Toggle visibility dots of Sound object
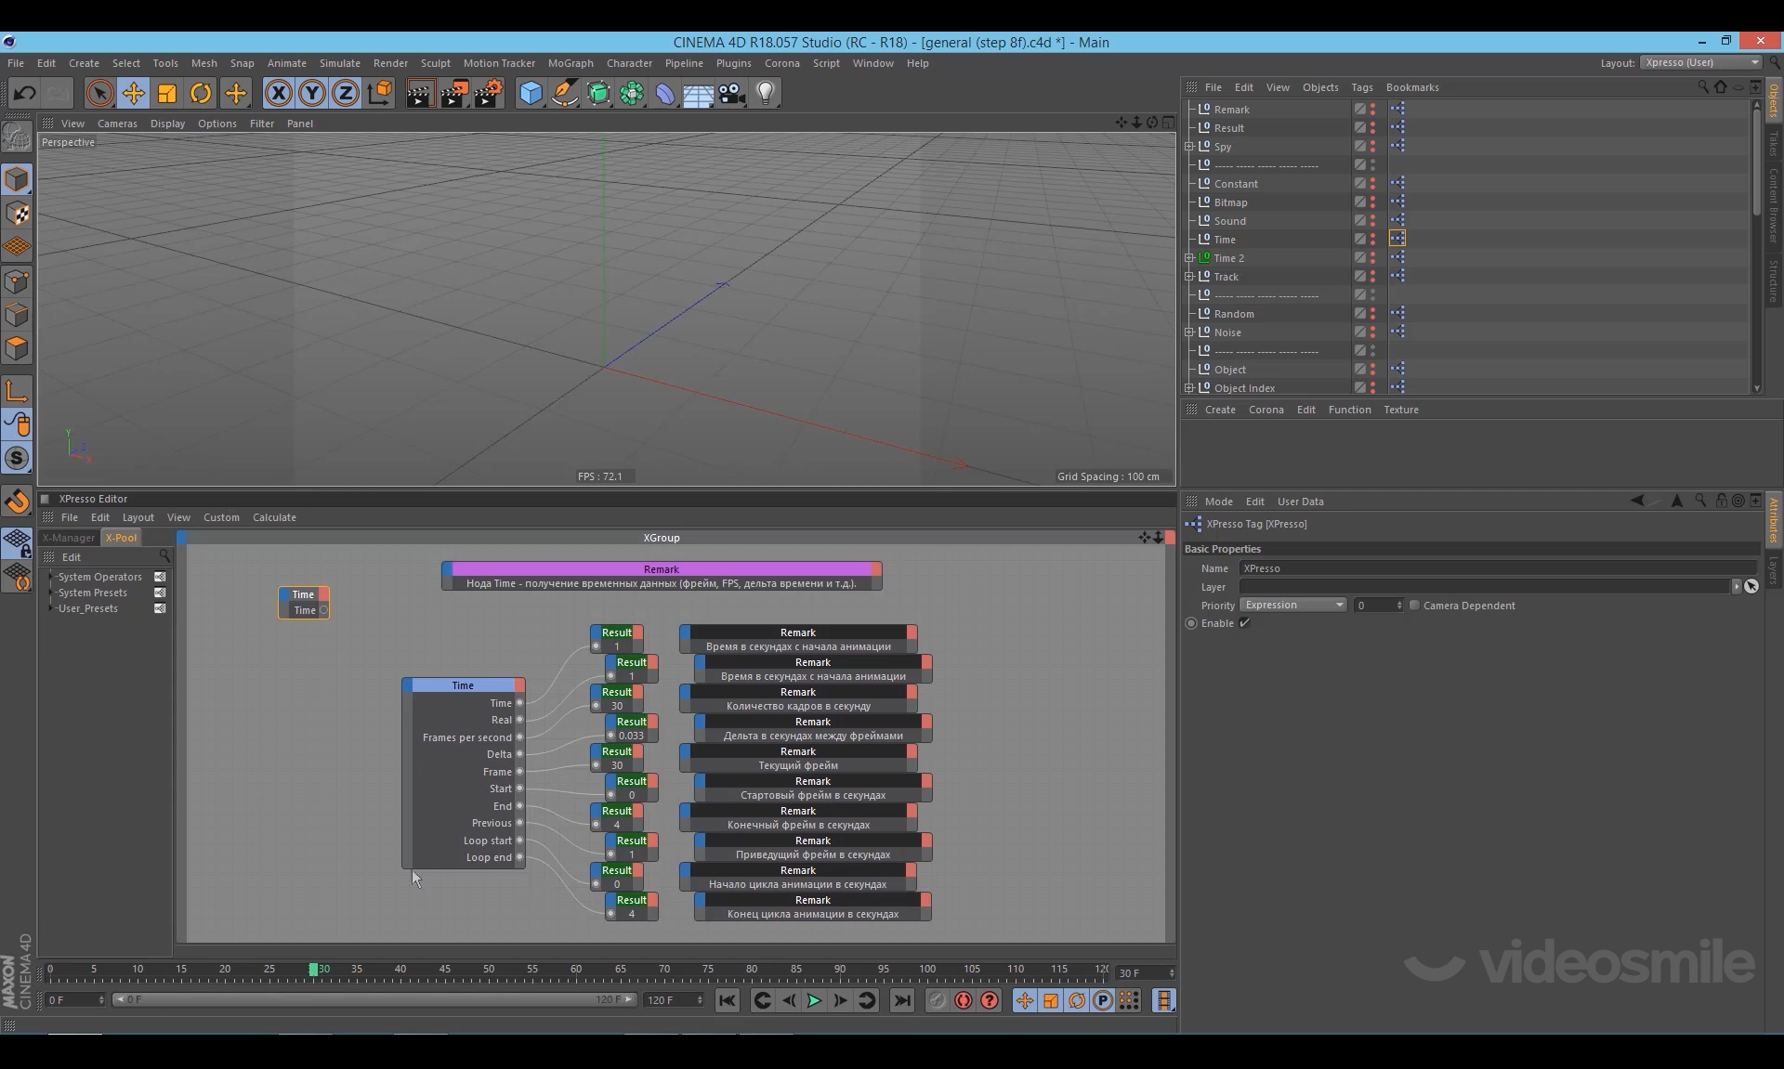Screen dimensions: 1784x1069 1372,221
